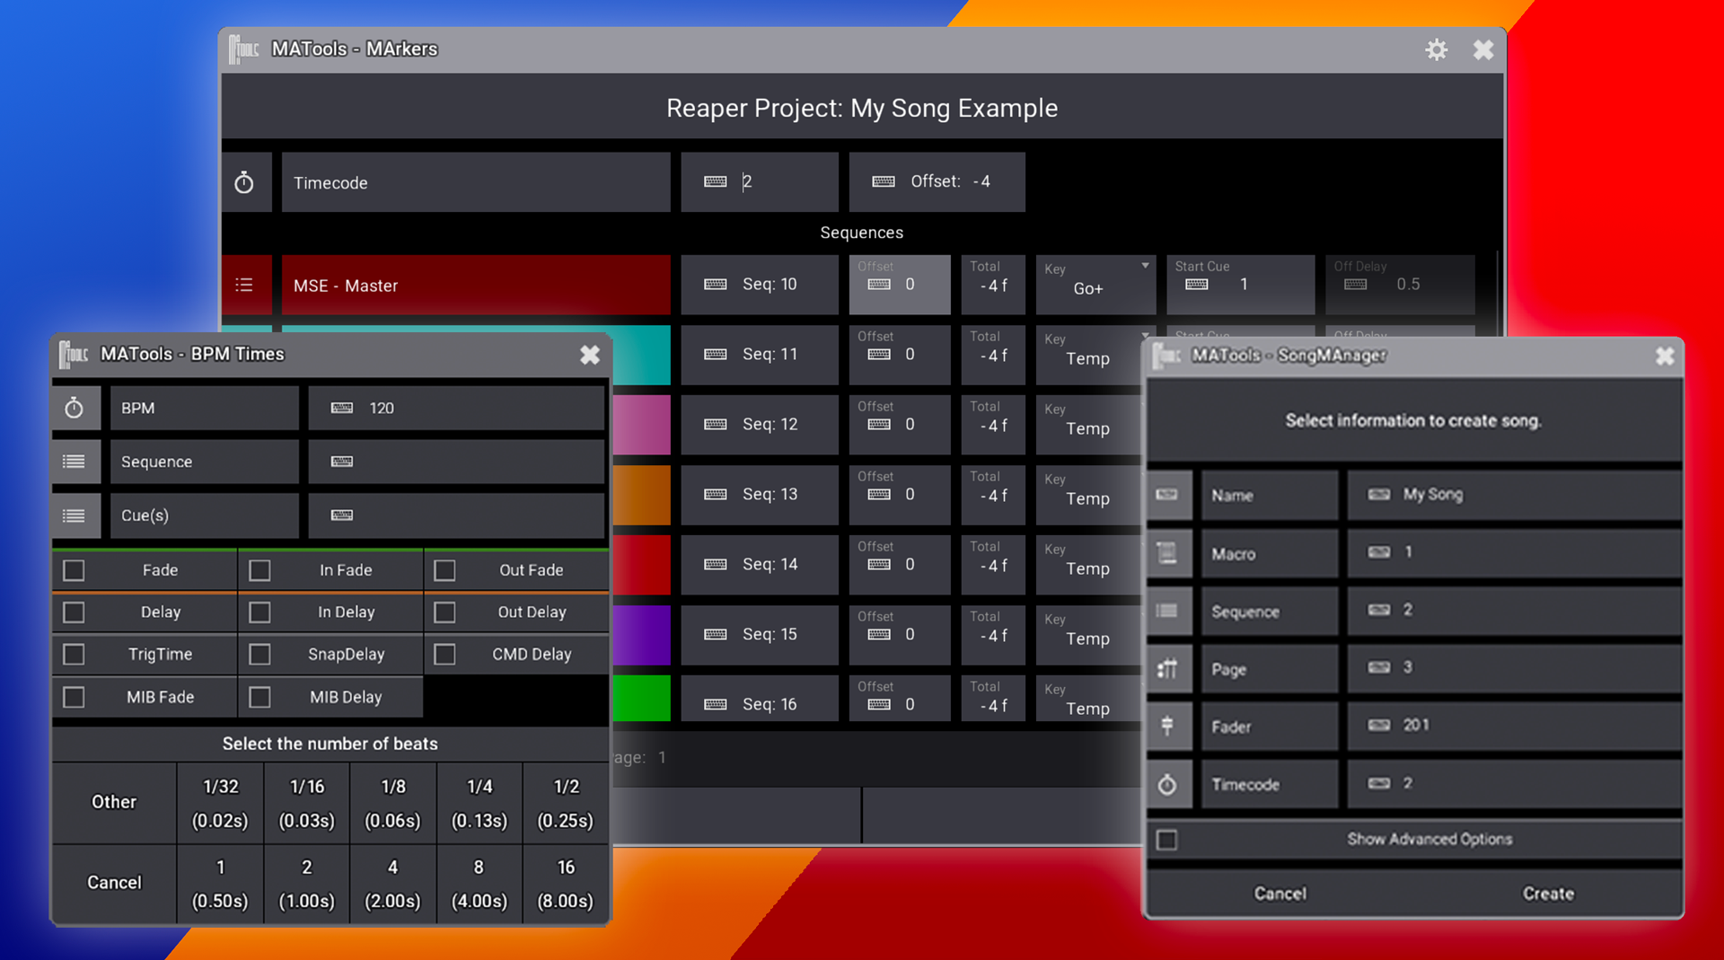
Task: Click keyboard icon in Seq: 10 field
Action: (x=716, y=285)
